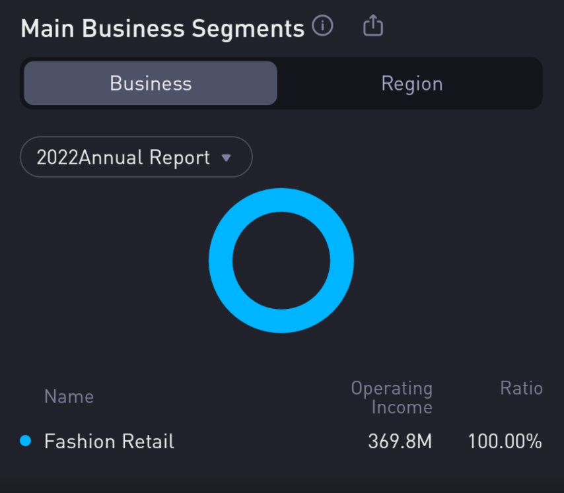Click the blue Fashion Retail legend dot
This screenshot has height=493, width=564.
point(26,441)
